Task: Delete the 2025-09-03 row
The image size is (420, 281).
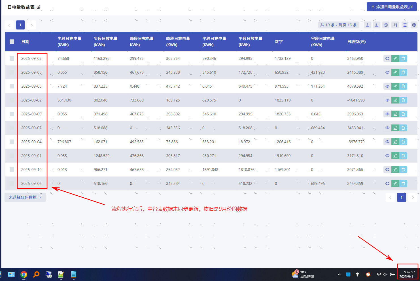Action: [403, 58]
